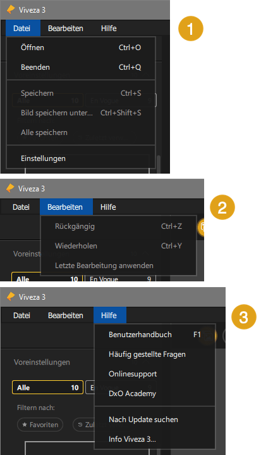The height and width of the screenshot is (455, 261).
Task: Select Alle speichern menu entry
Action: click(x=81, y=132)
